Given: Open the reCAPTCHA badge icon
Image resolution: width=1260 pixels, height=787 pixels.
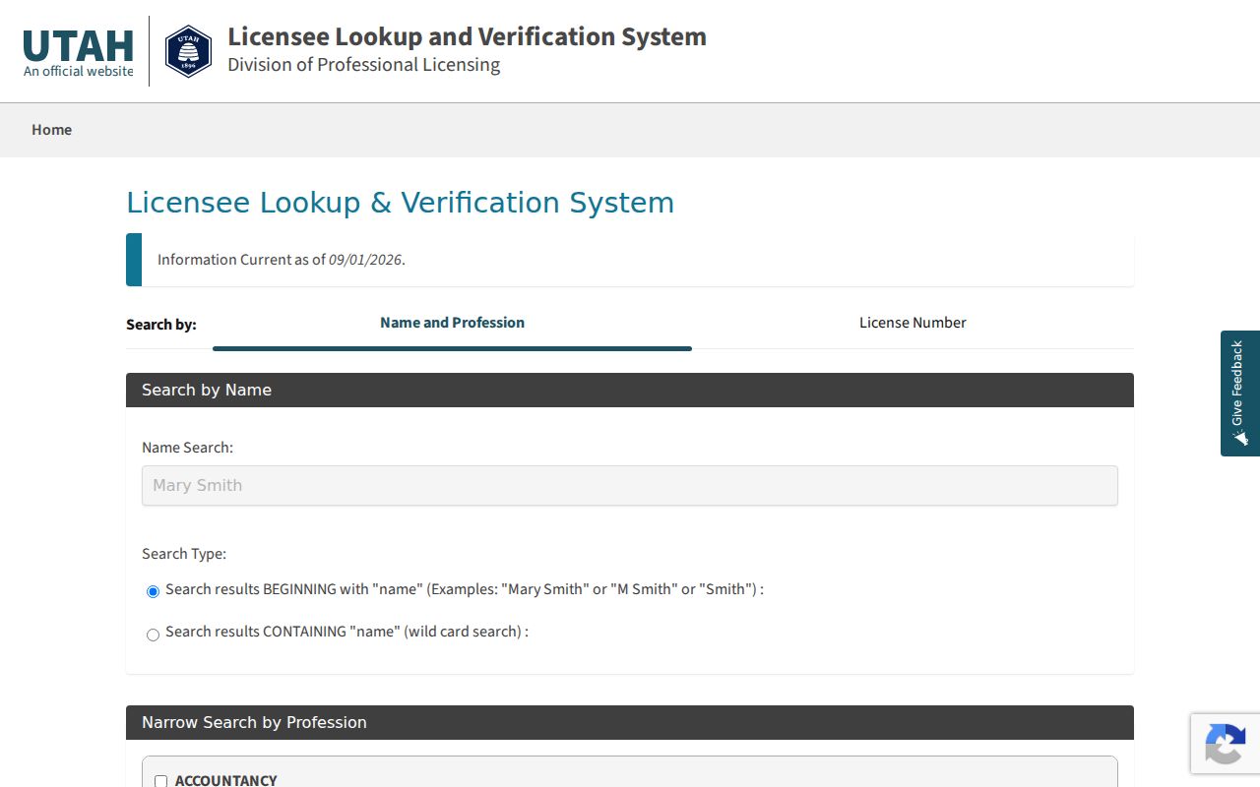Looking at the screenshot, I should [1225, 744].
